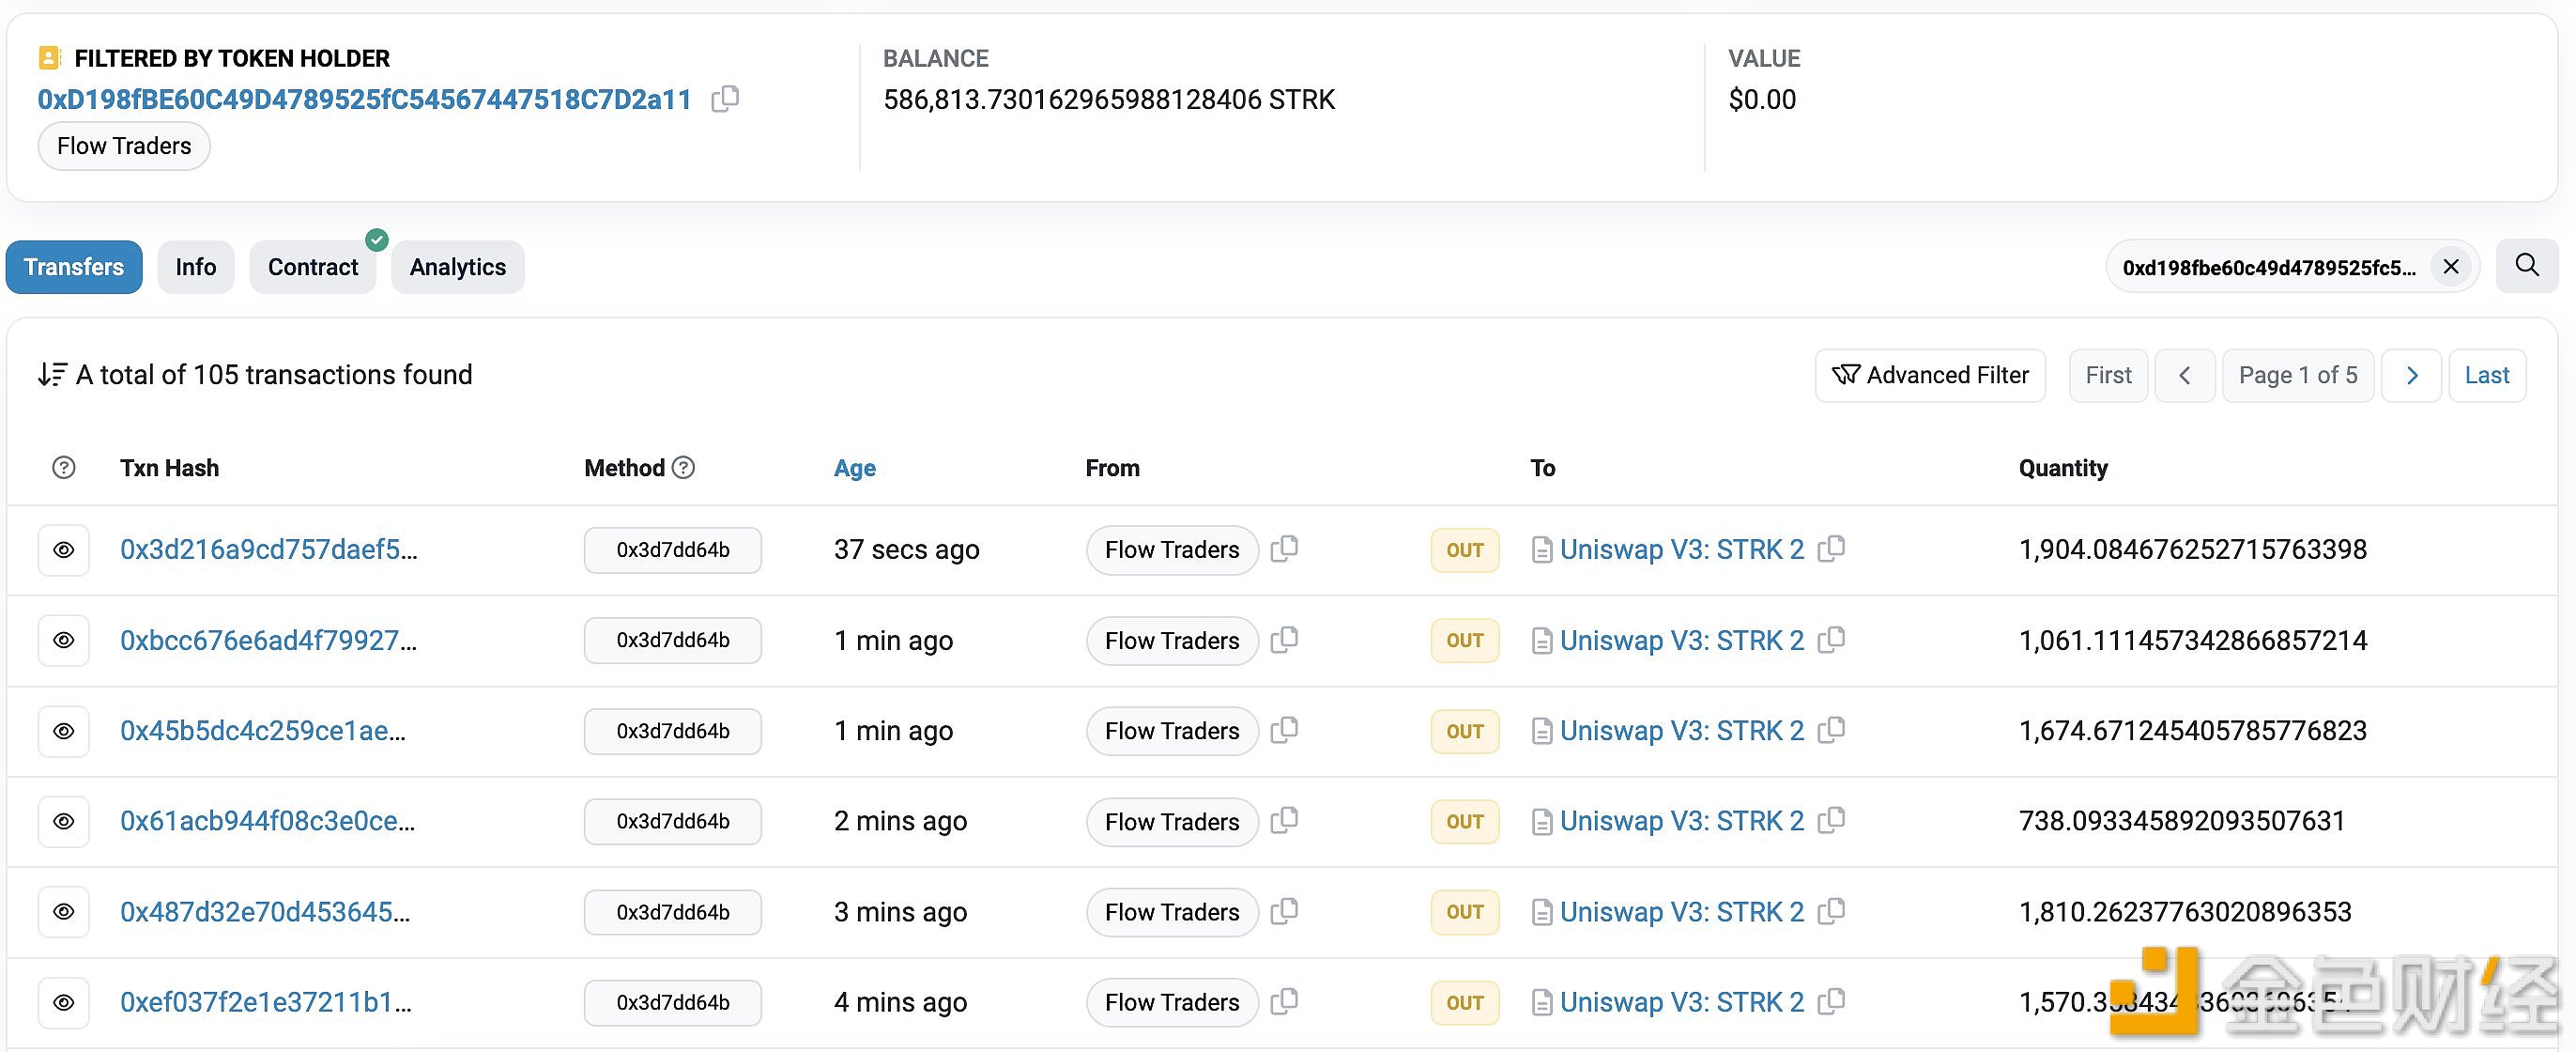Switch to the Info tab
2576x1052 pixels.
[195, 267]
